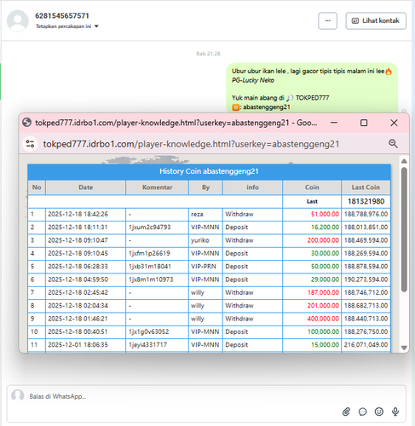Click the Rab 21.28 timestamp
The height and width of the screenshot is (426, 415).
(208, 54)
